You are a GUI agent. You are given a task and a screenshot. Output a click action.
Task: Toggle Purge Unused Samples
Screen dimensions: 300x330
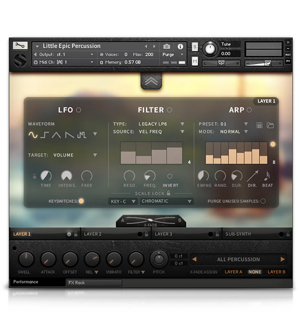click(263, 201)
